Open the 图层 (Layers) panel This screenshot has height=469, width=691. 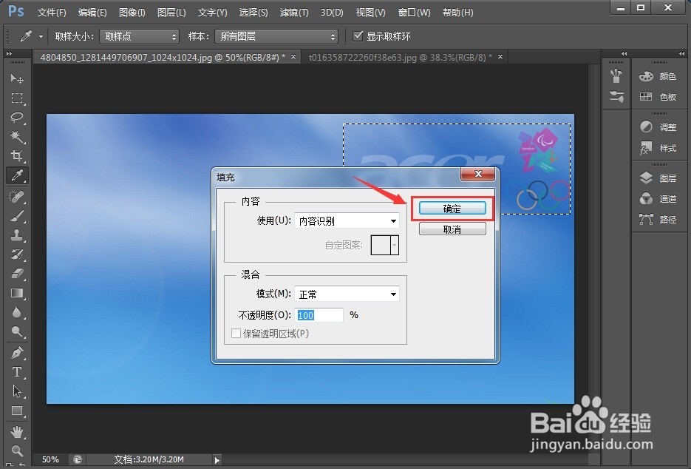660,178
